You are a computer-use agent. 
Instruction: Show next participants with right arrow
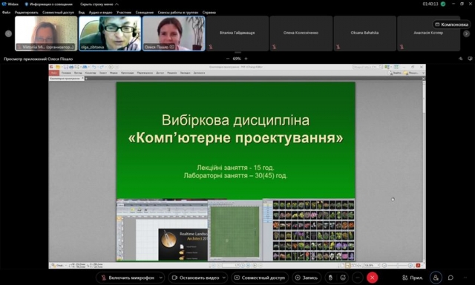[466, 33]
